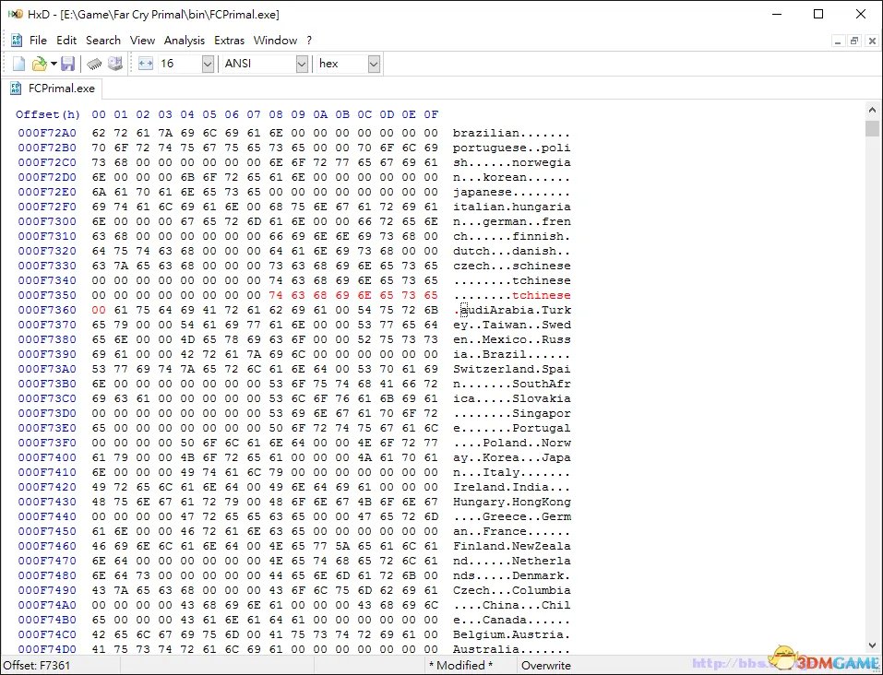This screenshot has height=675, width=883.
Task: Click the red 00 byte at offset 000F7360
Action: click(99, 310)
